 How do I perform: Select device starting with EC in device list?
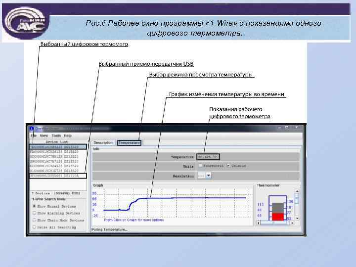point(58,166)
